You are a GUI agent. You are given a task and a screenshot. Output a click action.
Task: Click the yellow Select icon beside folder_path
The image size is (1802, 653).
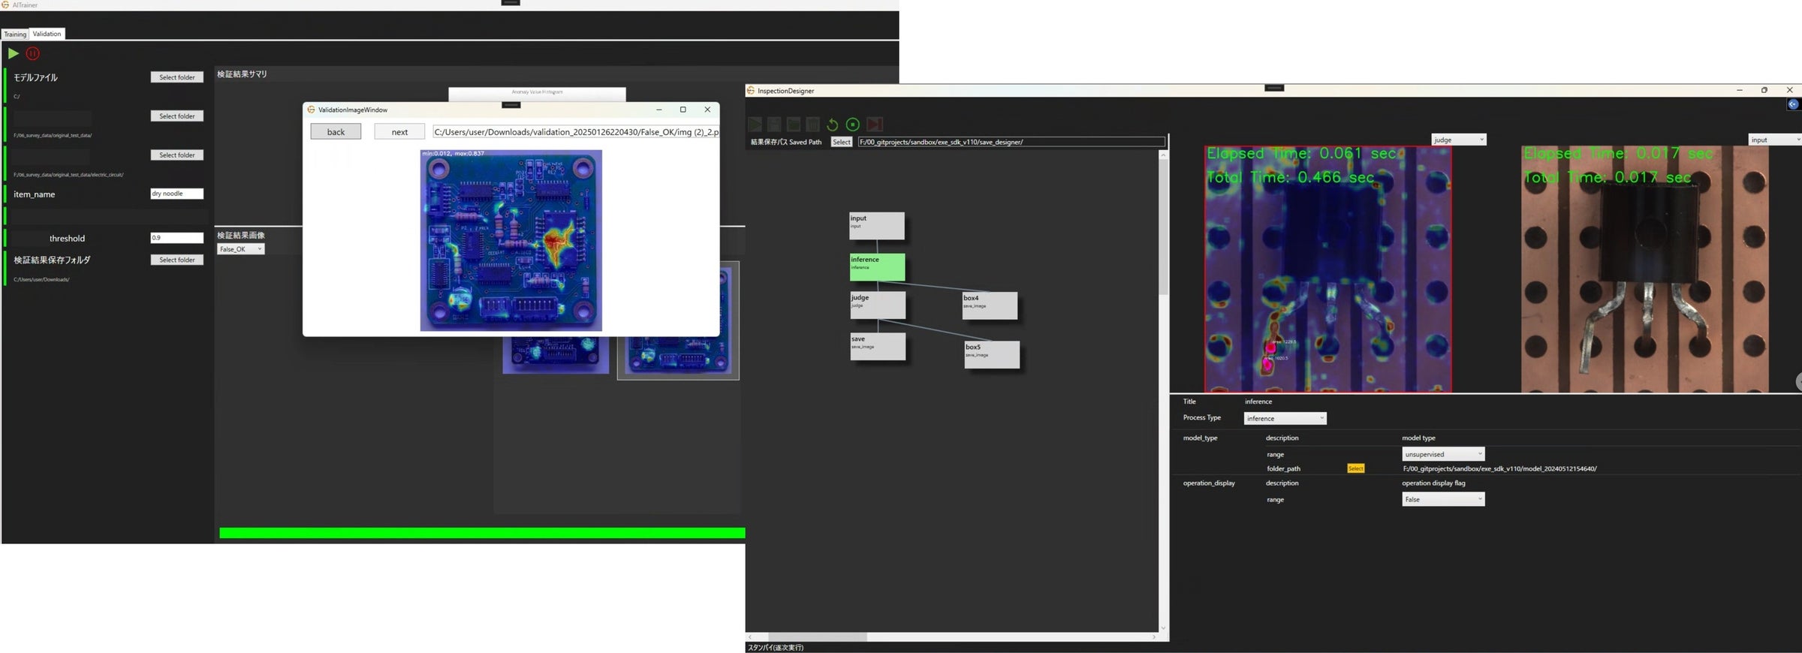pos(1355,468)
